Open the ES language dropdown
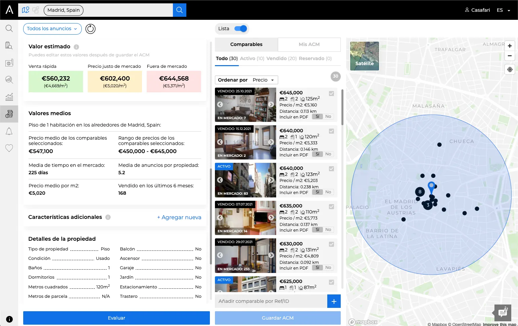The width and height of the screenshot is (518, 326). point(504,10)
